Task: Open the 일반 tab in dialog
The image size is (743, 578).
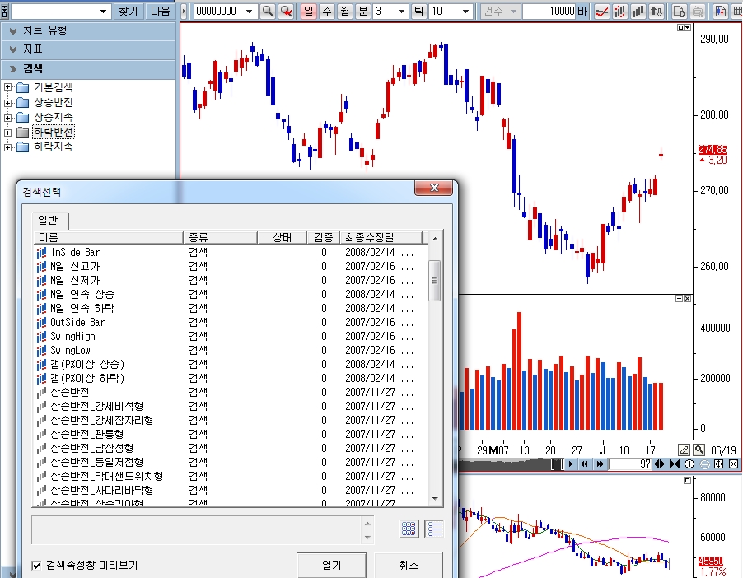Action: (x=49, y=220)
